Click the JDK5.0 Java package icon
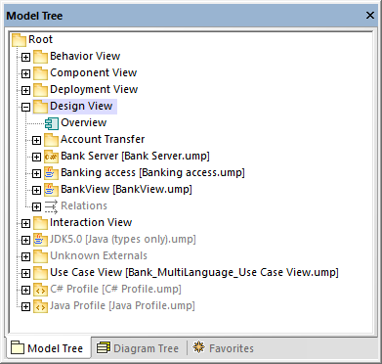This screenshot has height=364, width=382. [x=40, y=240]
